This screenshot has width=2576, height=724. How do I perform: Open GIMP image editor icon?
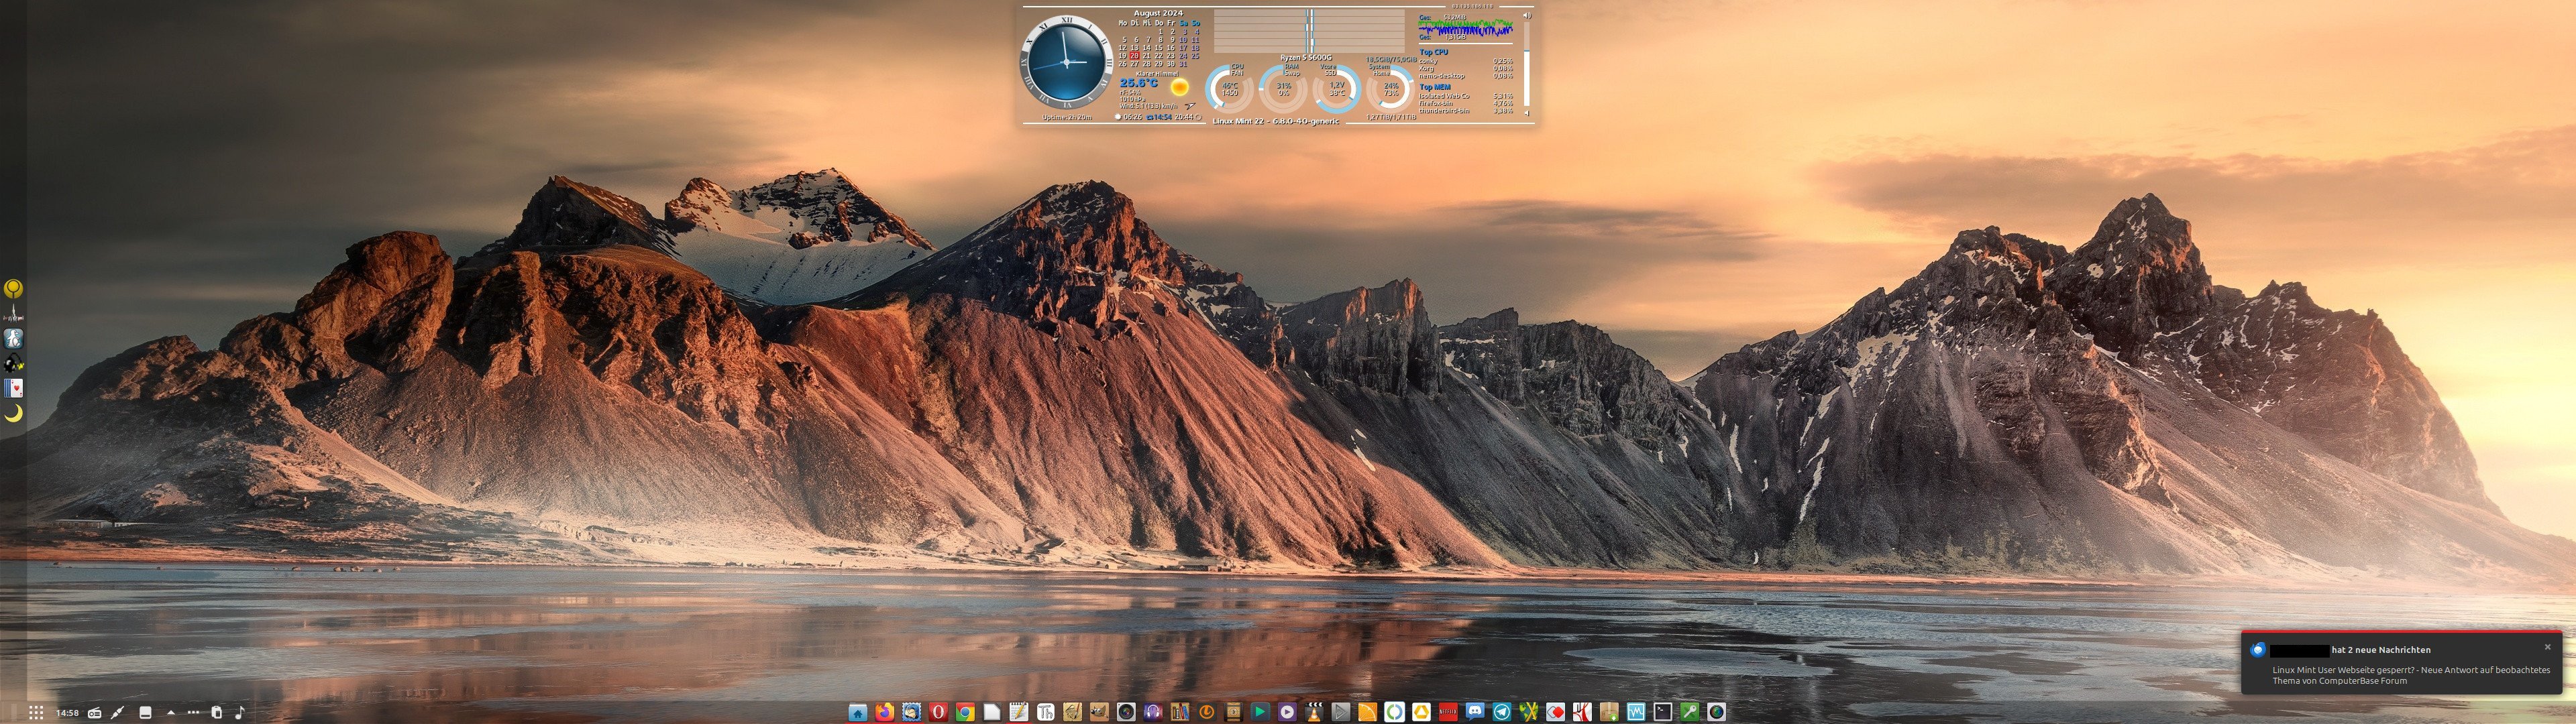coord(1099,712)
